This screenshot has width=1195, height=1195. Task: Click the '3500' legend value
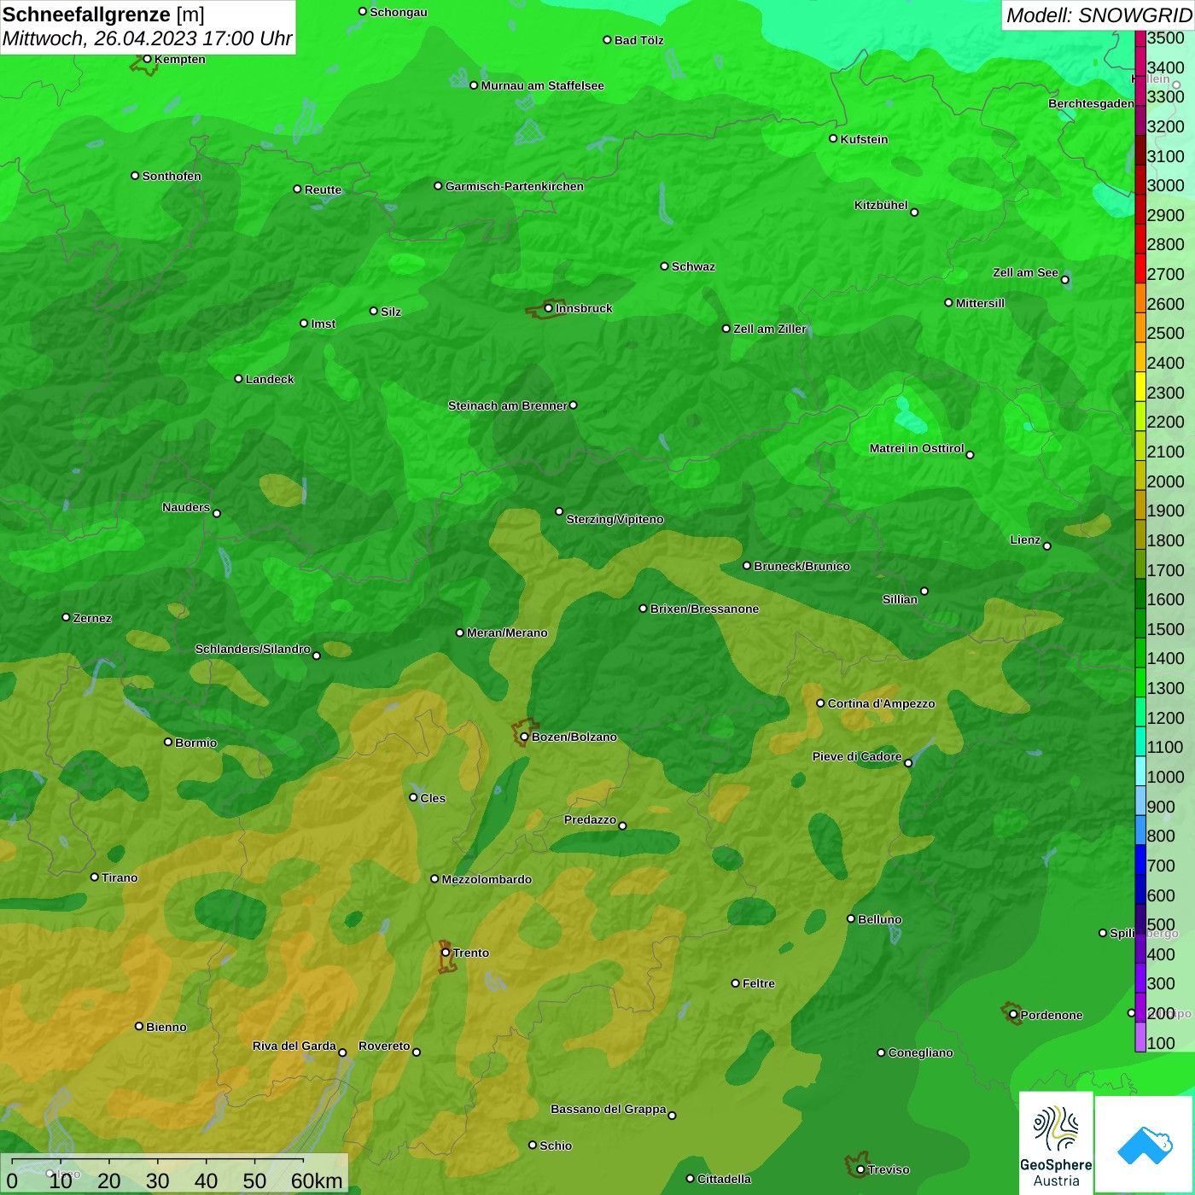click(1166, 38)
